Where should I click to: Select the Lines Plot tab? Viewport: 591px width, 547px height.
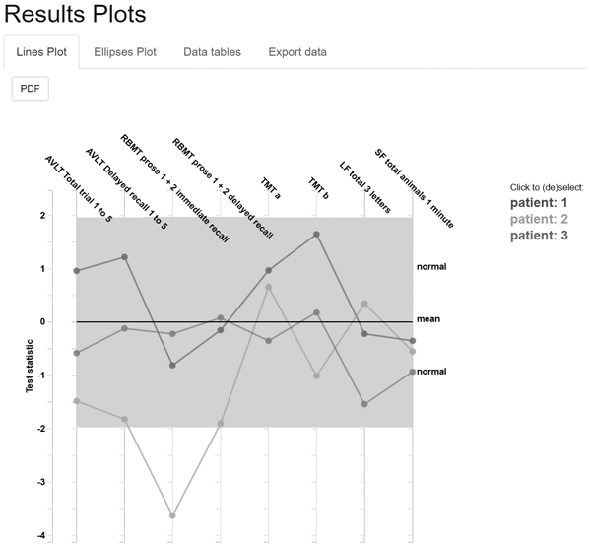pyautogui.click(x=42, y=51)
